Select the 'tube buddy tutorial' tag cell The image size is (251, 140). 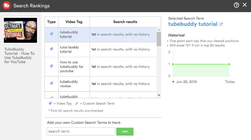click(x=74, y=49)
